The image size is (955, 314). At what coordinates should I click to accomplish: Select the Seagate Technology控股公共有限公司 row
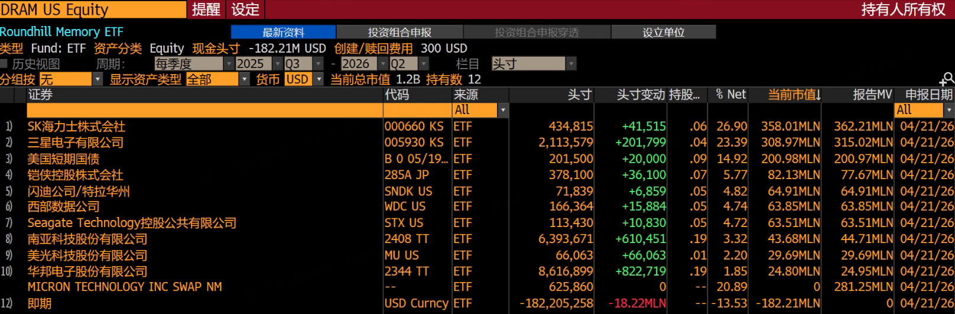pyautogui.click(x=477, y=223)
